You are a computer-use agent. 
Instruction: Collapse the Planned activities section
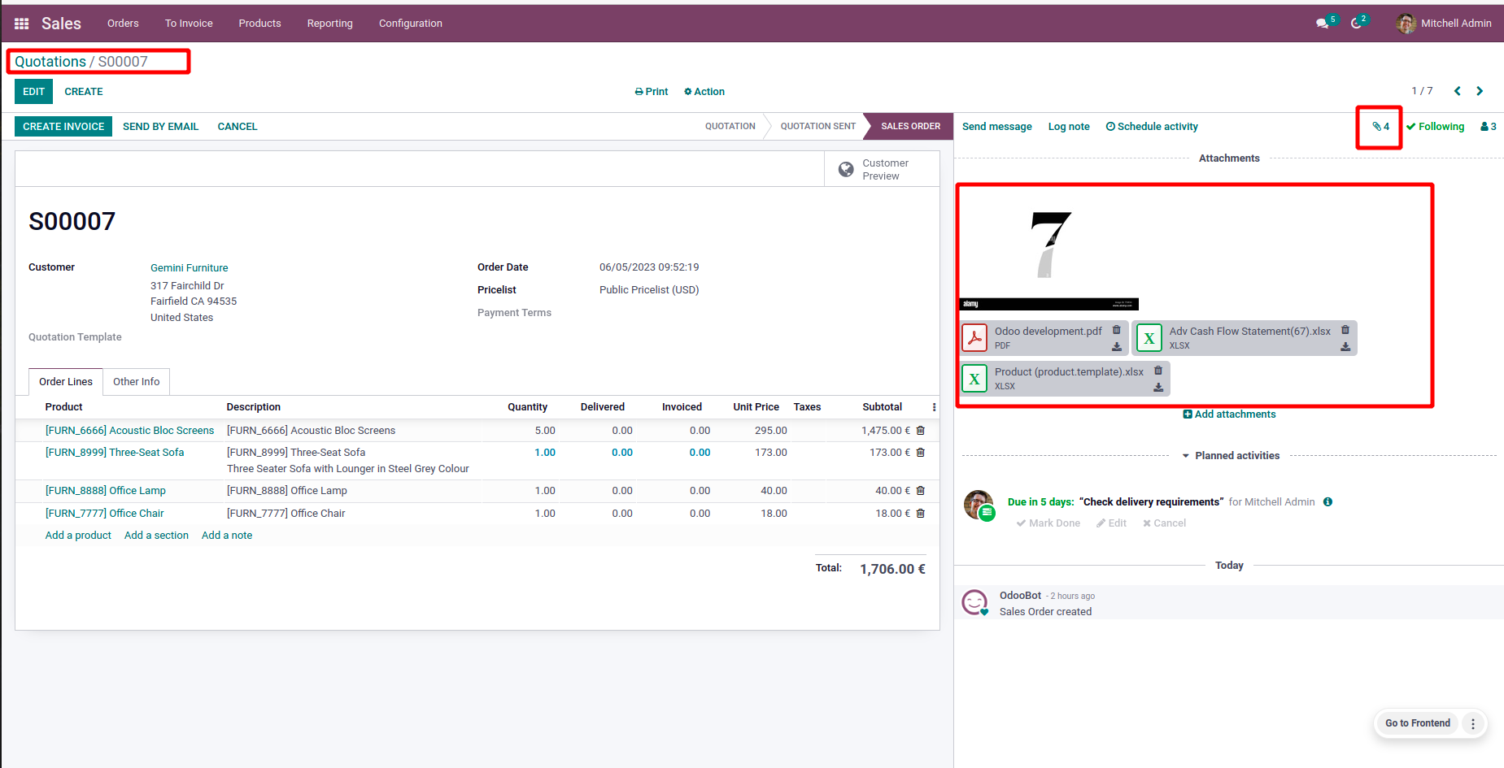[1230, 456]
